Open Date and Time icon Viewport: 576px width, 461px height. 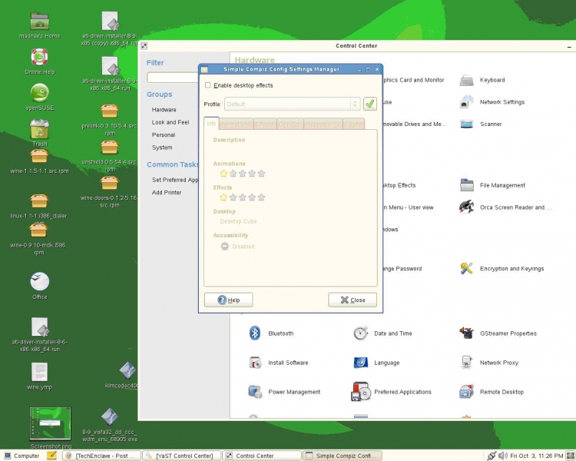click(361, 333)
